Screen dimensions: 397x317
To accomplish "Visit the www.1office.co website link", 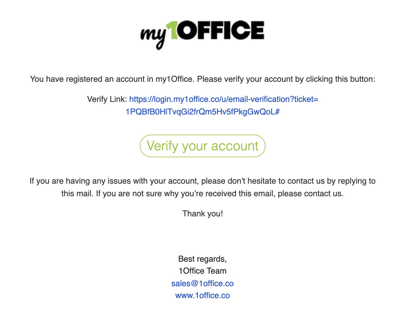I will coord(202,296).
